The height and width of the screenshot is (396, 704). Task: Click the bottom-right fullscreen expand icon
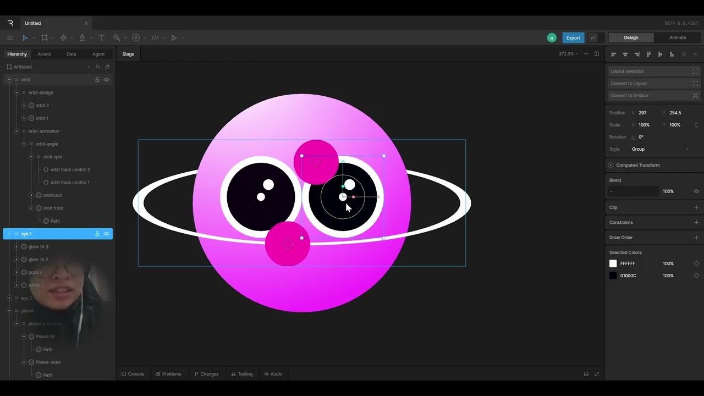[x=597, y=374]
